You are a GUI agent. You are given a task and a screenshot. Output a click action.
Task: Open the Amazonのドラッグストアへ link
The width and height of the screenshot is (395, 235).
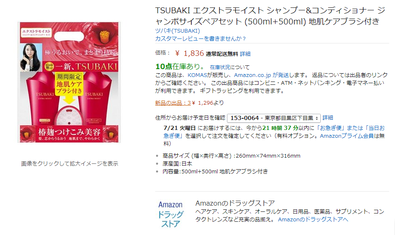(313, 219)
